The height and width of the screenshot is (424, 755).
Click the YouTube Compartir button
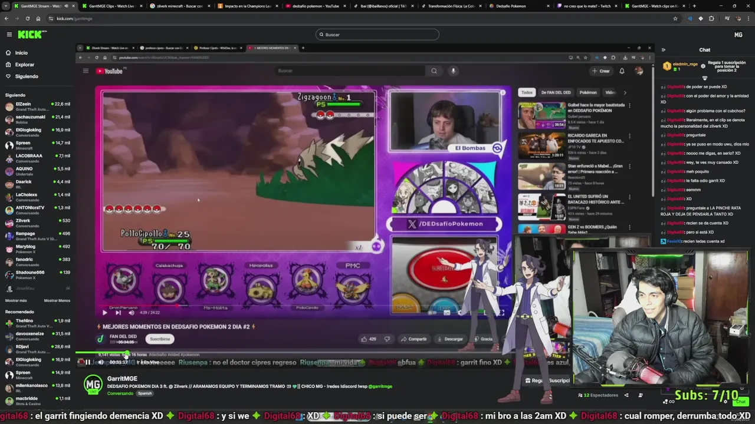[x=414, y=339]
